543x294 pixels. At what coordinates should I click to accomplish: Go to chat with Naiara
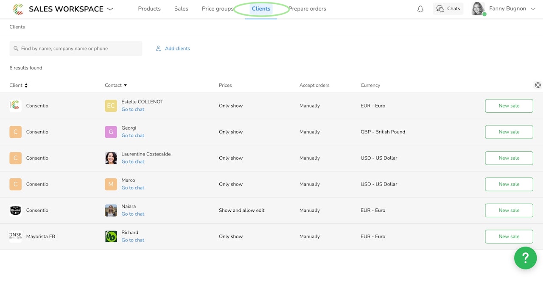133,214
